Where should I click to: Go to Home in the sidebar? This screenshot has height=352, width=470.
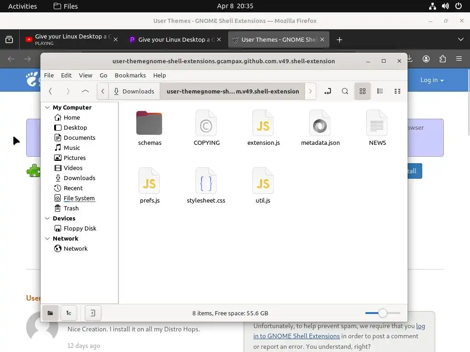(71, 118)
